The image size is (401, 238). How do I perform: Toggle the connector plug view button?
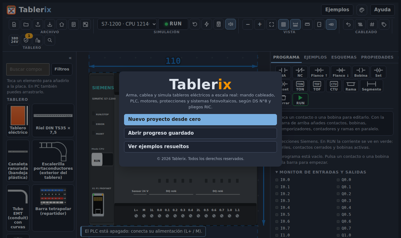pyautogui.click(x=331, y=24)
